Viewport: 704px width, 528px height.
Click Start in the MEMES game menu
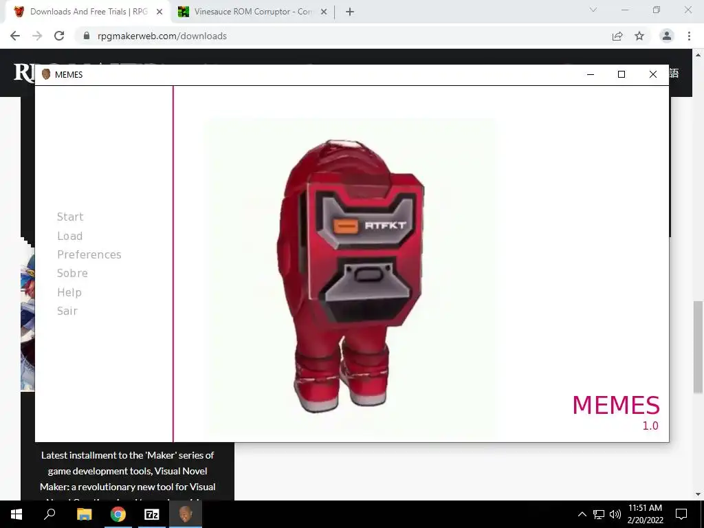(70, 217)
